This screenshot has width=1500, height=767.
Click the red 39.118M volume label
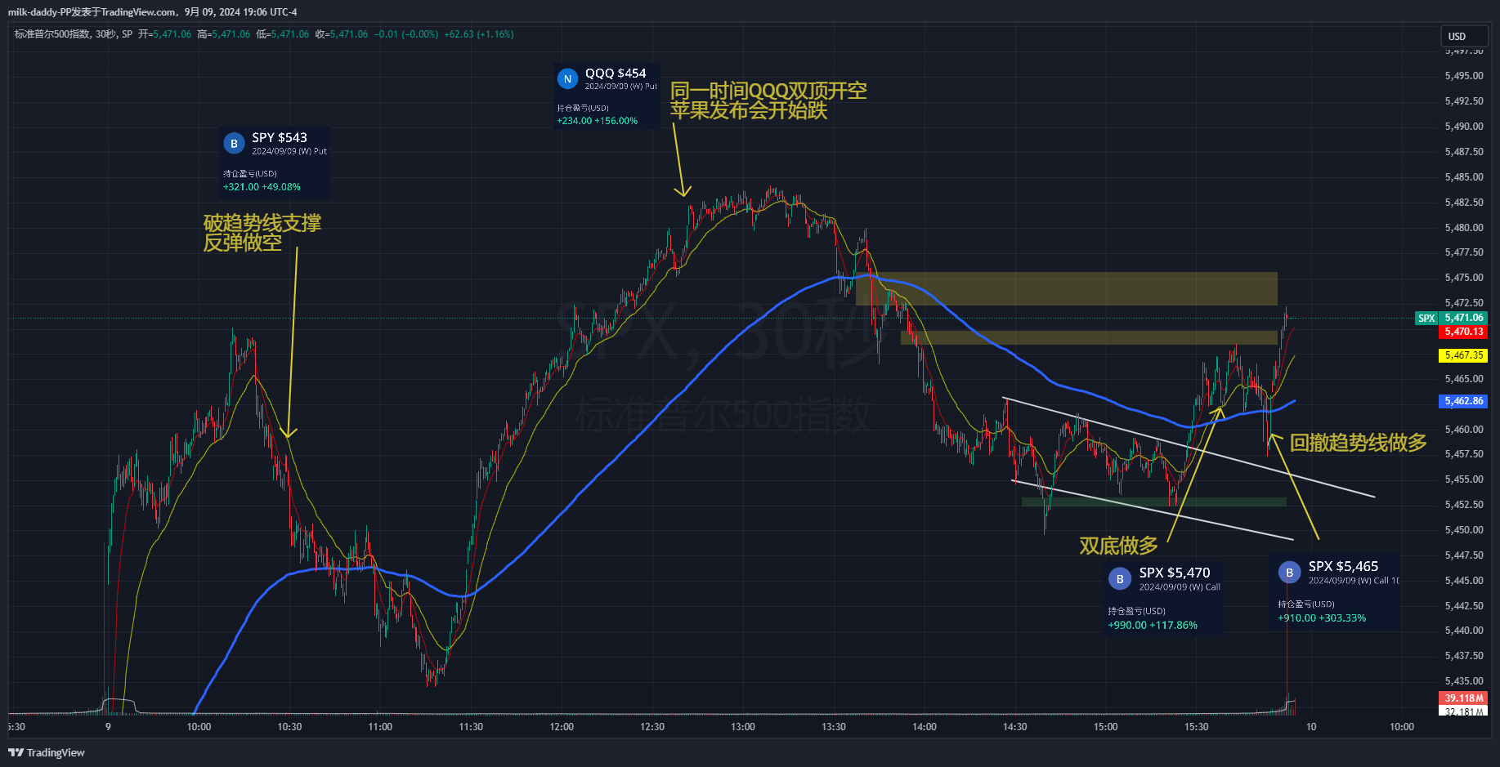(x=1462, y=698)
